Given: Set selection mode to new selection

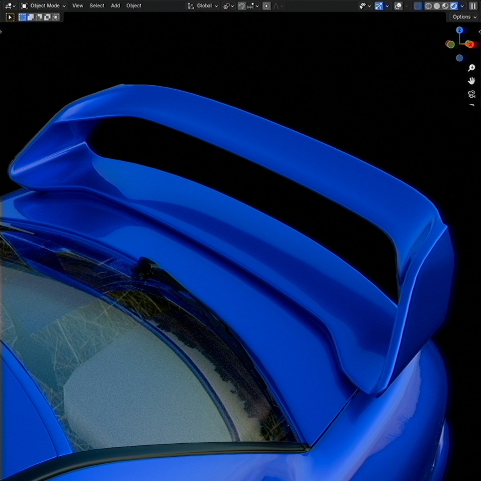Looking at the screenshot, I should [22, 17].
